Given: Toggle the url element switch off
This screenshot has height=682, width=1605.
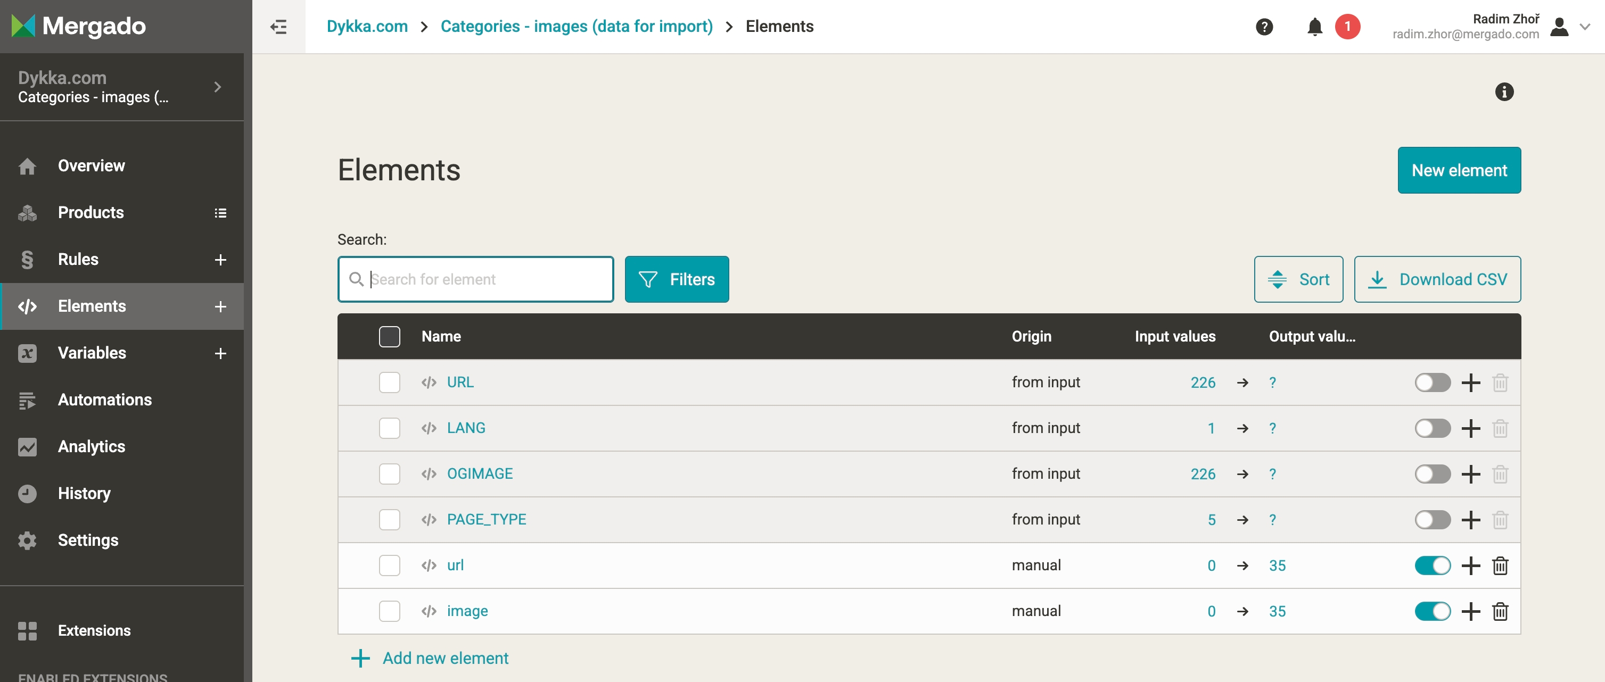Looking at the screenshot, I should tap(1432, 565).
